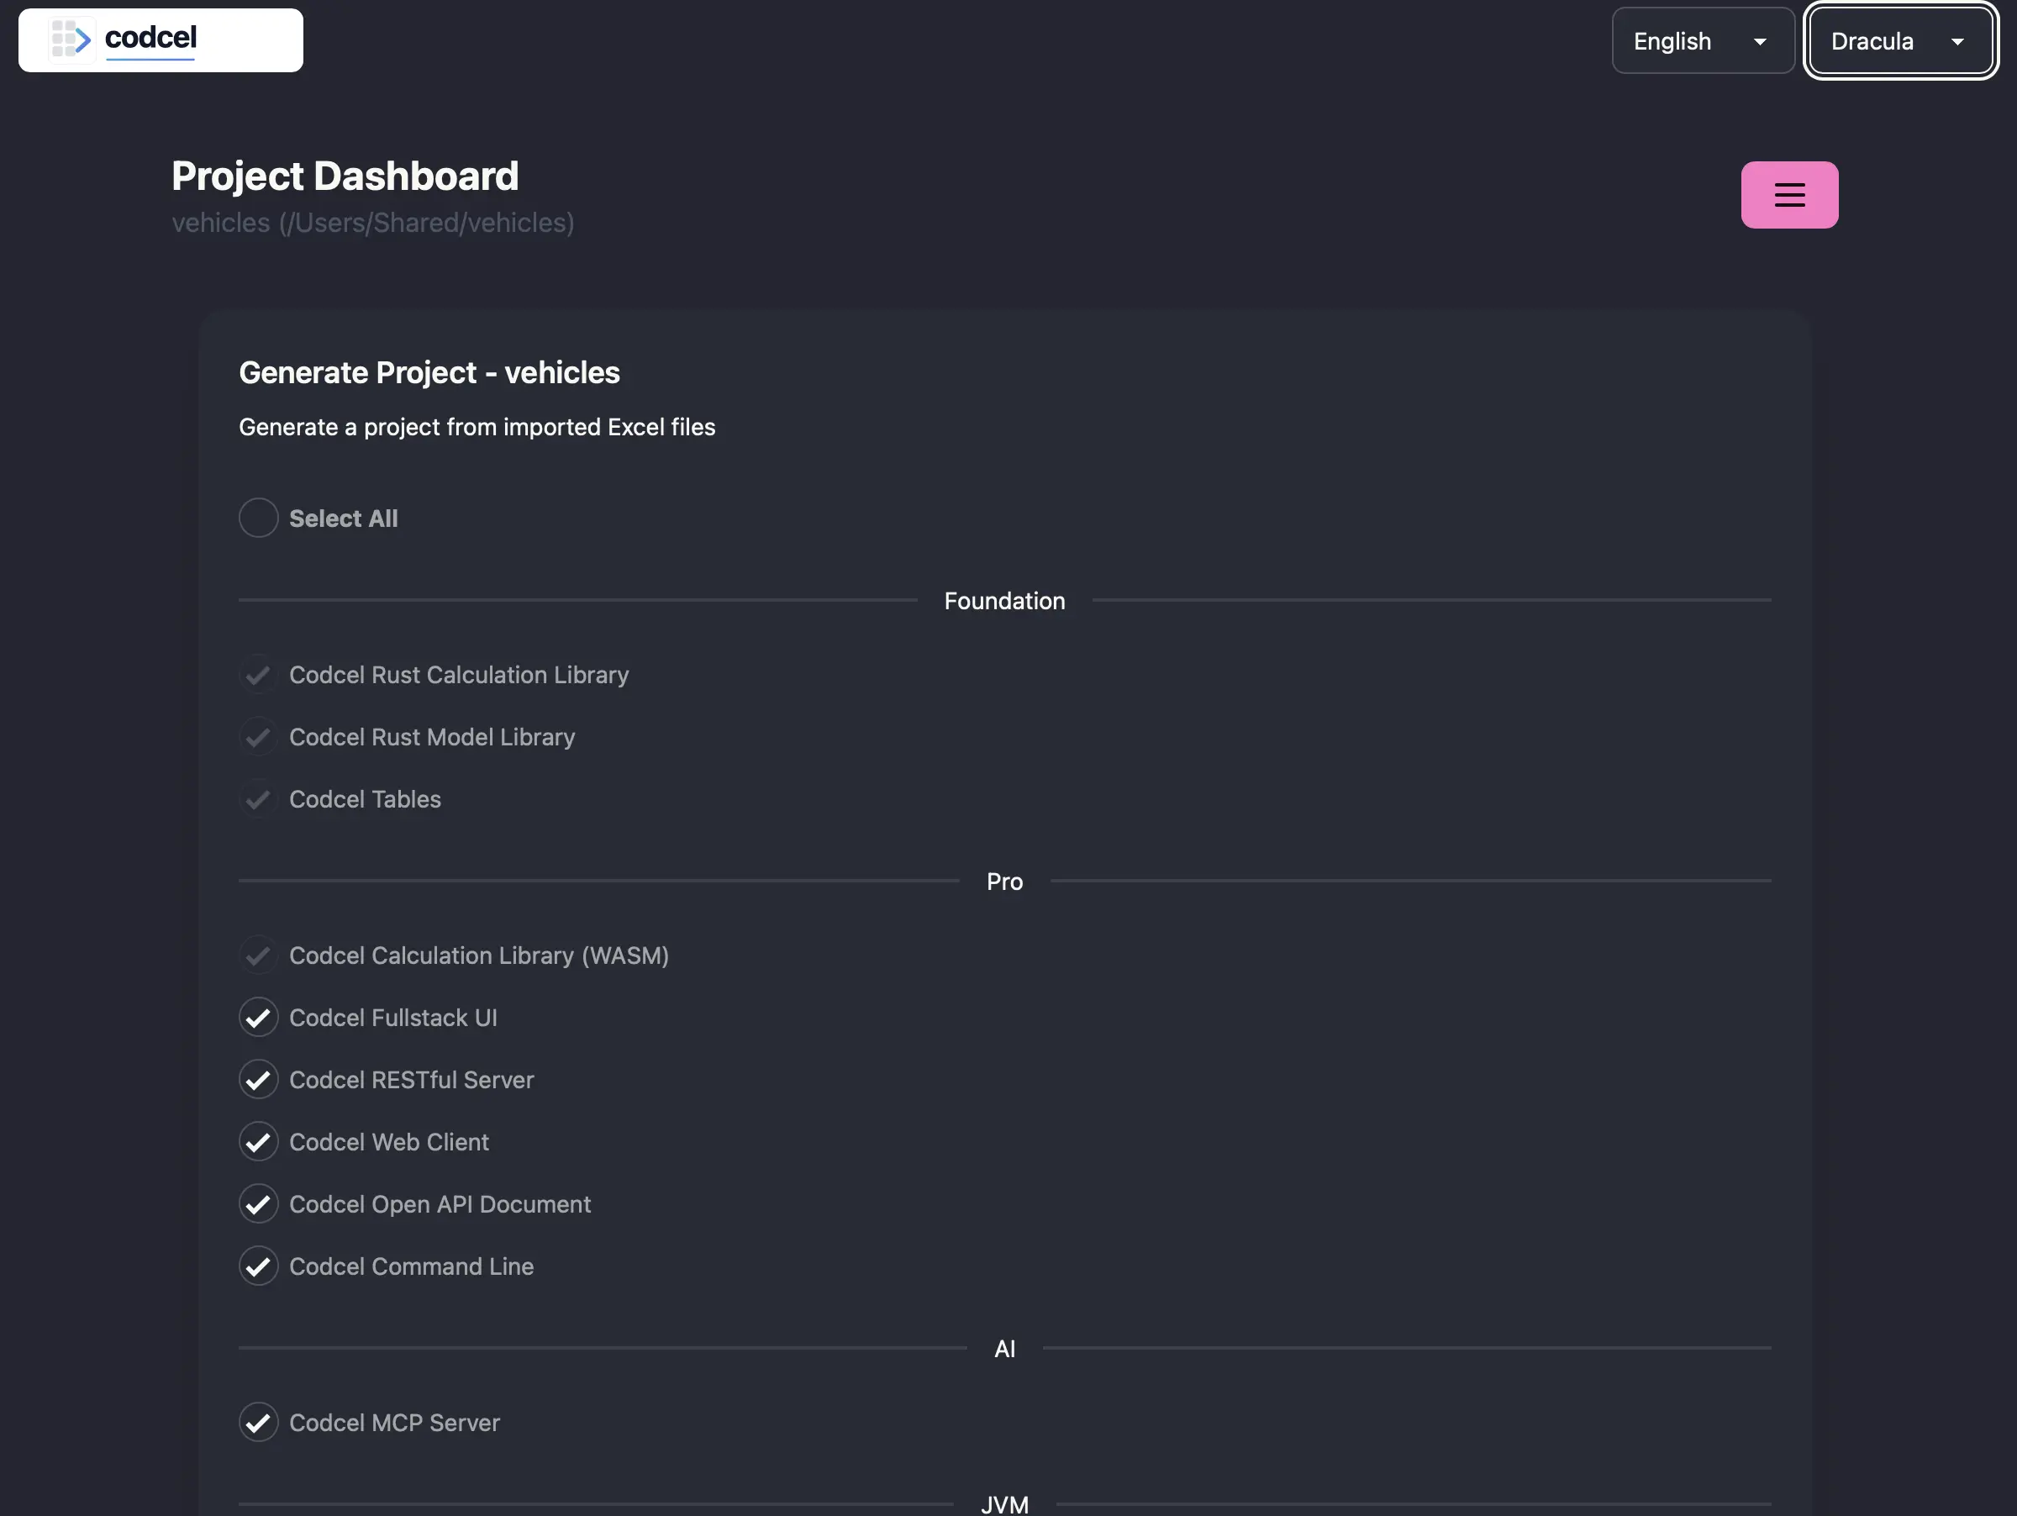Toggle Codcel Open API Document checkmark
This screenshot has width=2017, height=1516.
[x=258, y=1204]
